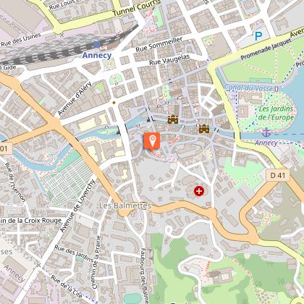Select the blue train station square icon
The height and width of the screenshot is (304, 304).
point(96,44)
